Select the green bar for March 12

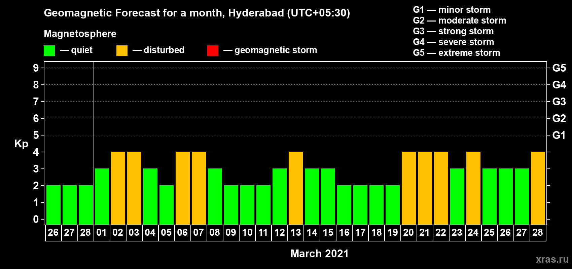coord(280,196)
